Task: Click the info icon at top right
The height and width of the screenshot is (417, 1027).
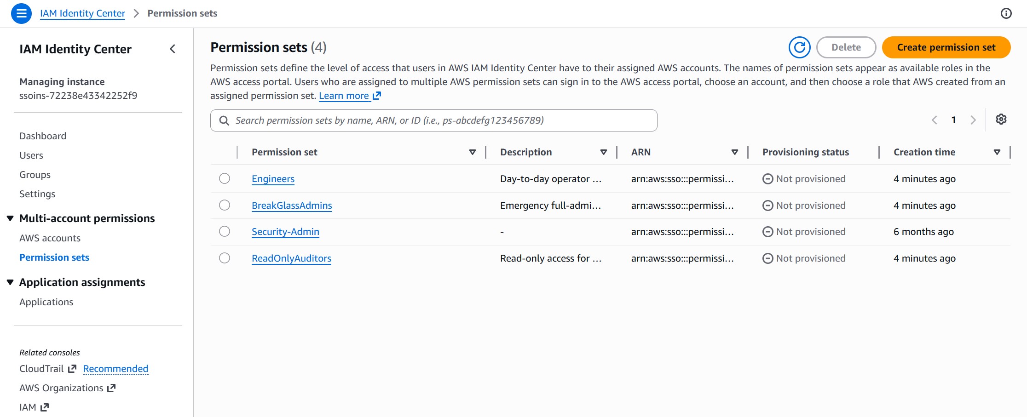Action: (1006, 13)
